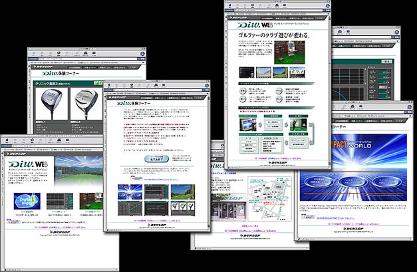Click the address field in the Diw.WEB home window
417x272 pixels.
pos(57,146)
